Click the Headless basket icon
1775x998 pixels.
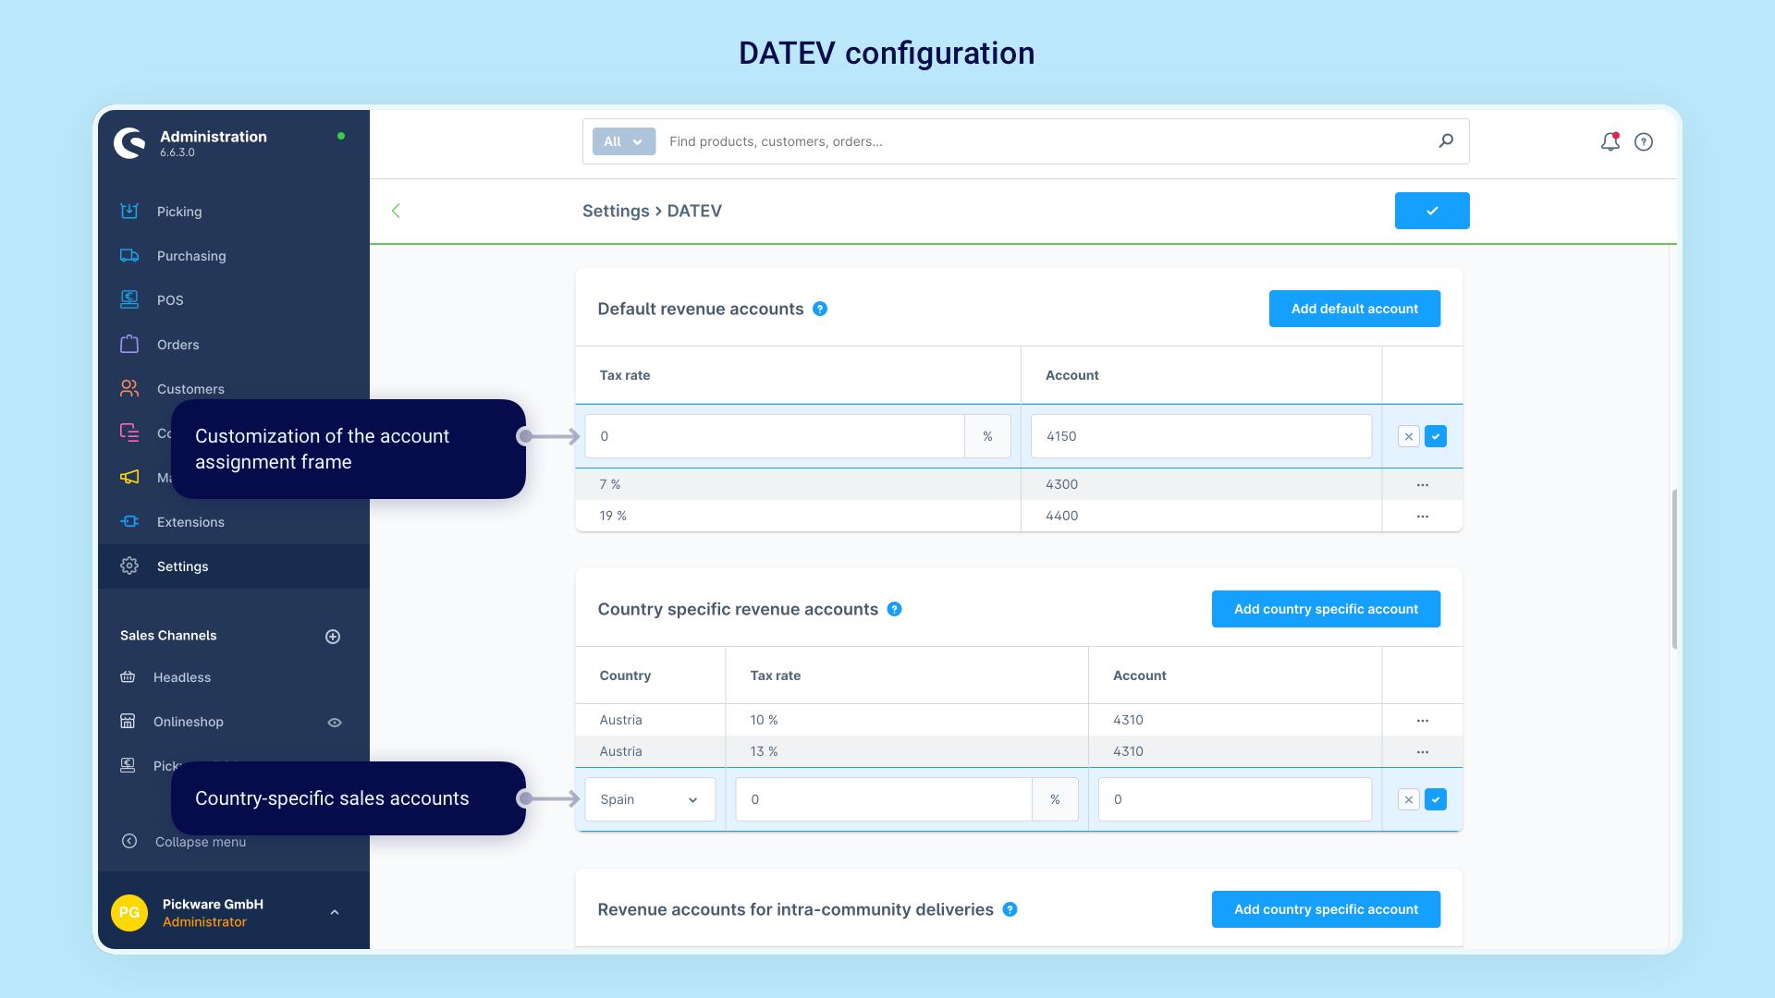(128, 676)
